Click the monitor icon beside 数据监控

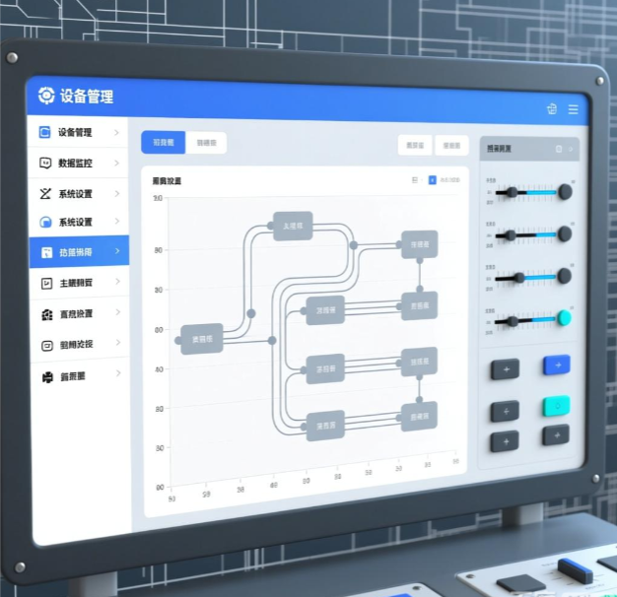pos(45,163)
